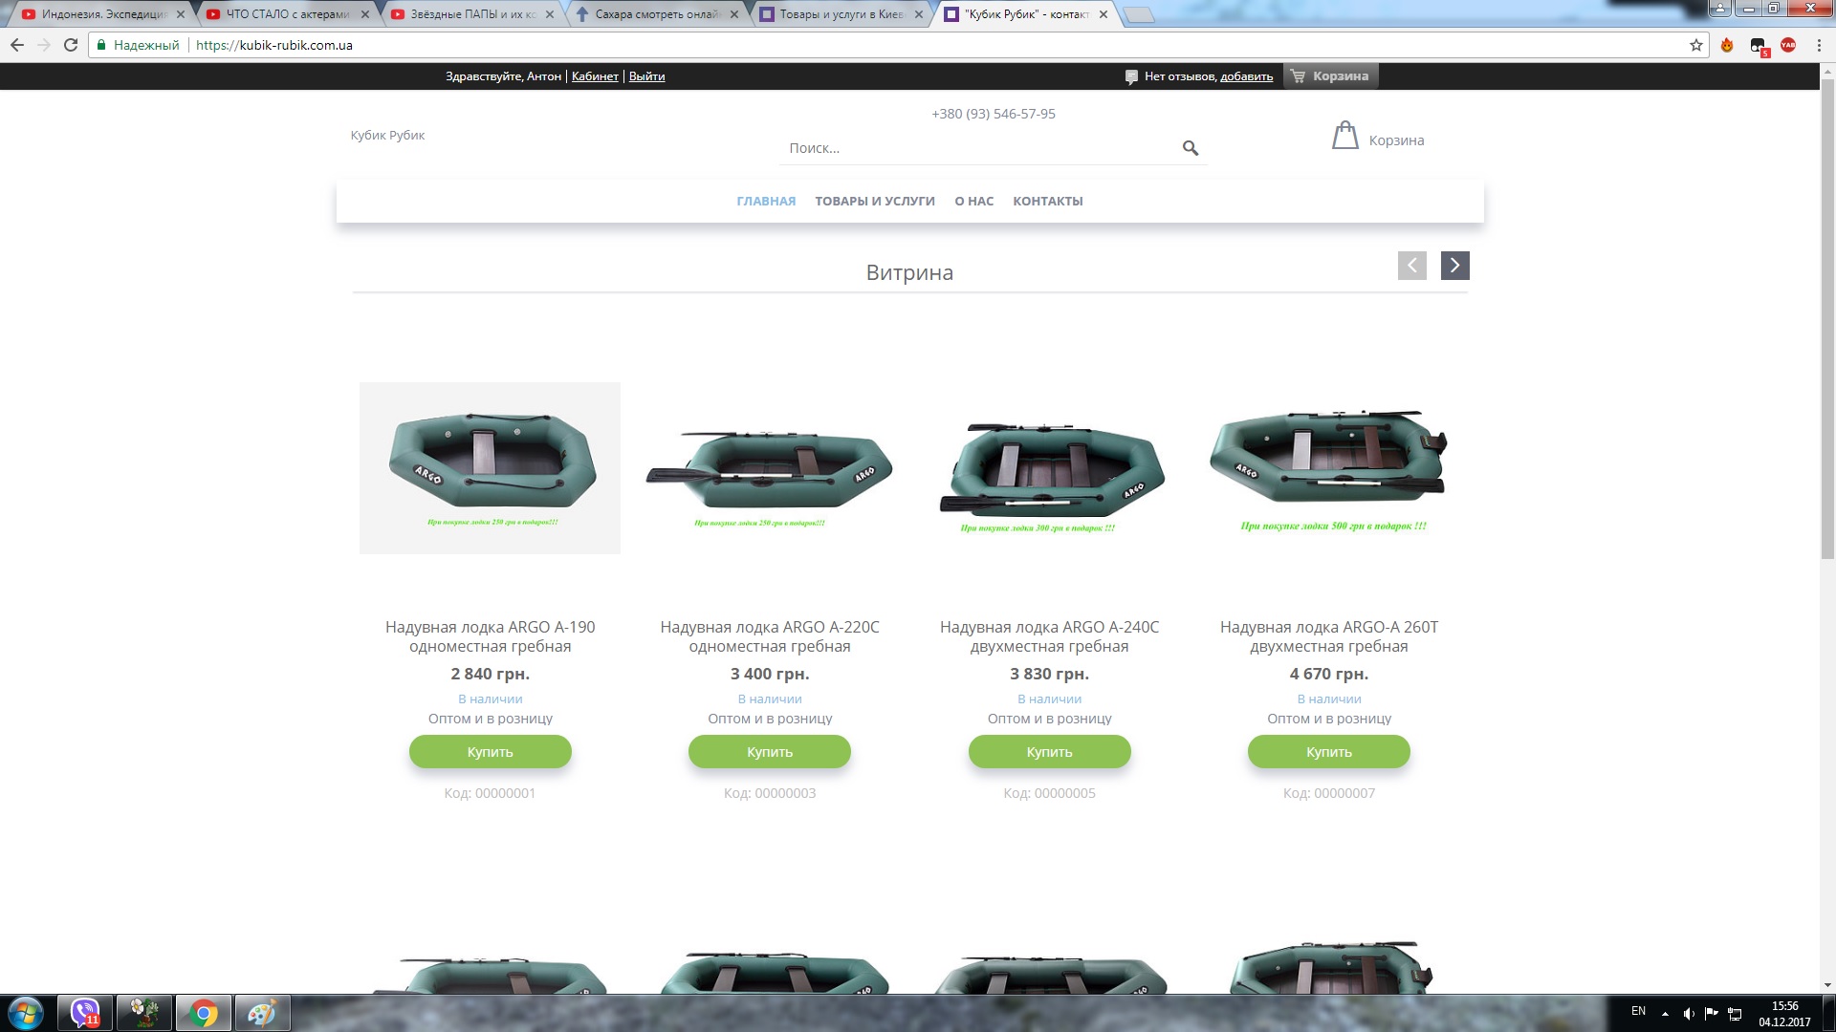Buy the ARGO A-220C boat
This screenshot has width=1836, height=1032.
770,752
